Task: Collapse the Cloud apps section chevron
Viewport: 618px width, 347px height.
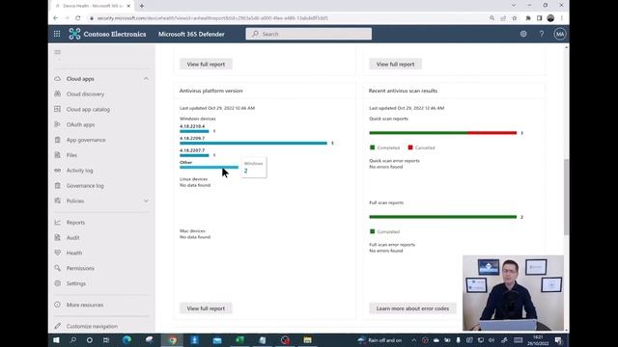Action: (x=146, y=79)
